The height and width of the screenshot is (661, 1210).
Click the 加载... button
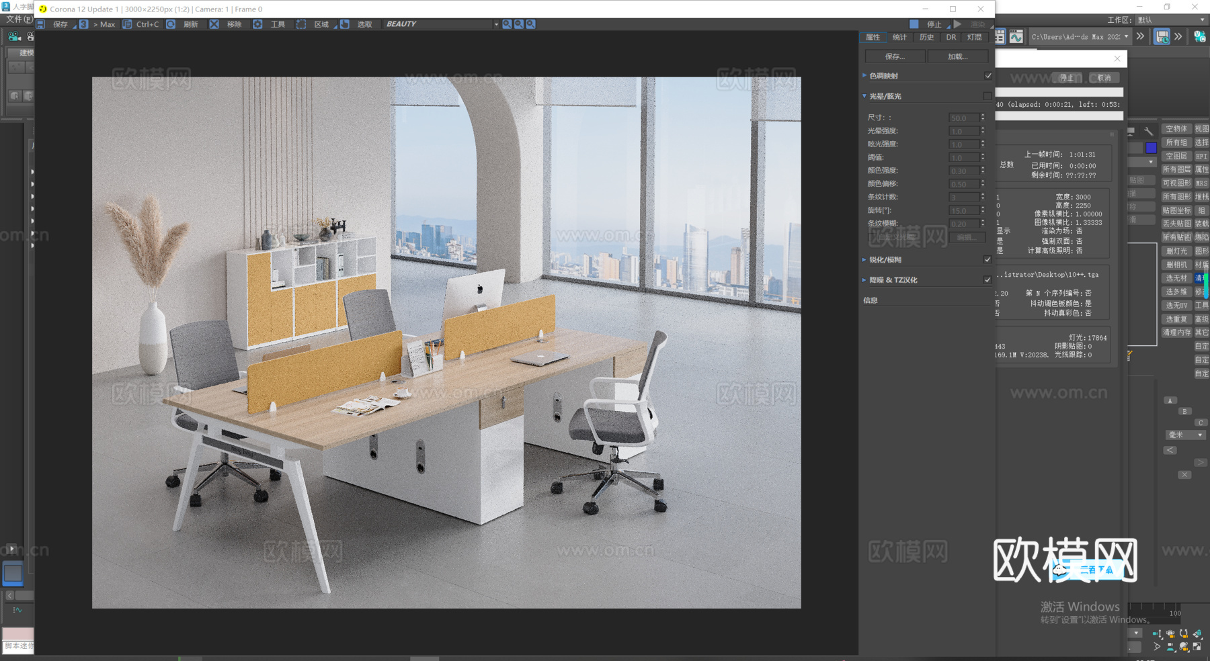[x=957, y=56]
